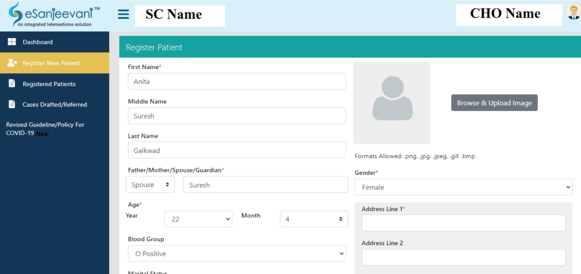
Task: Open the Spouse relation dropdown
Action: (x=150, y=184)
